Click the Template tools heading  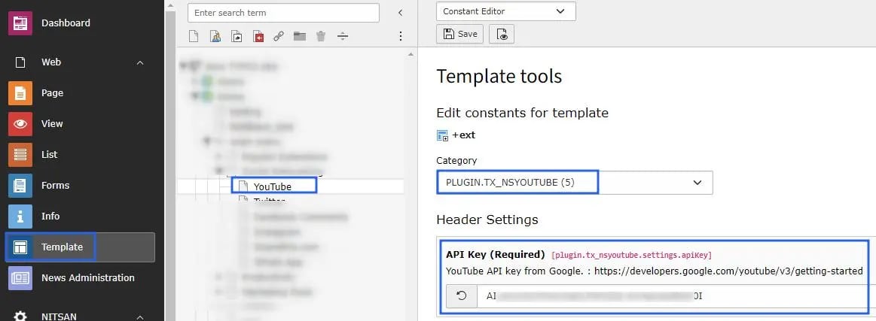coord(499,76)
